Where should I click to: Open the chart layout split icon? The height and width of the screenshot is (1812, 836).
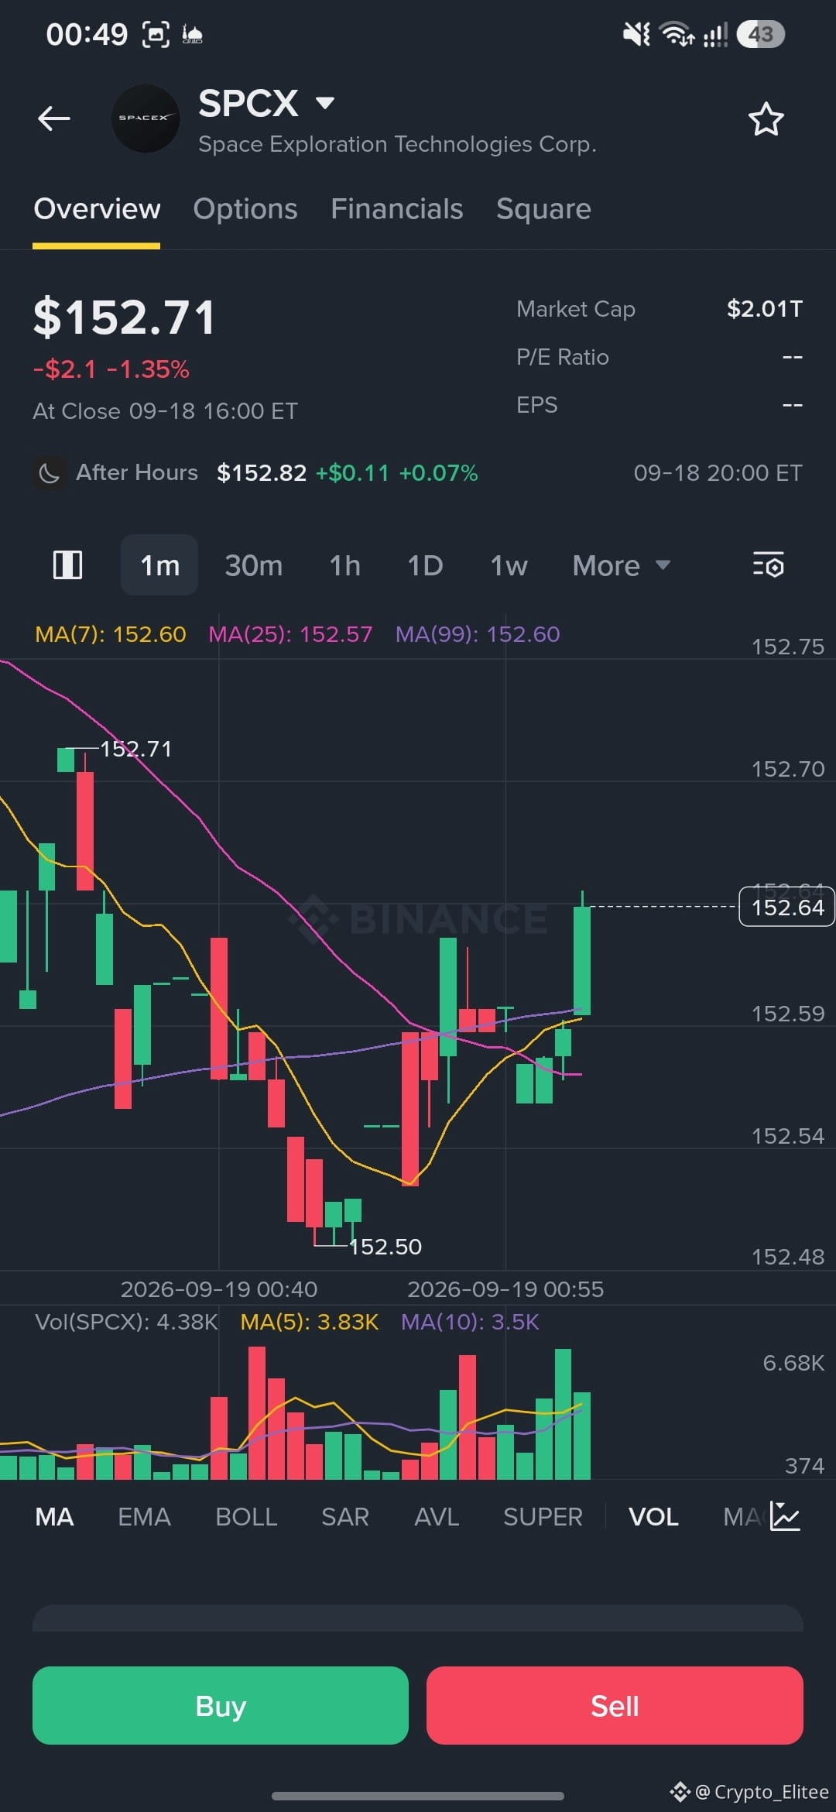67,565
